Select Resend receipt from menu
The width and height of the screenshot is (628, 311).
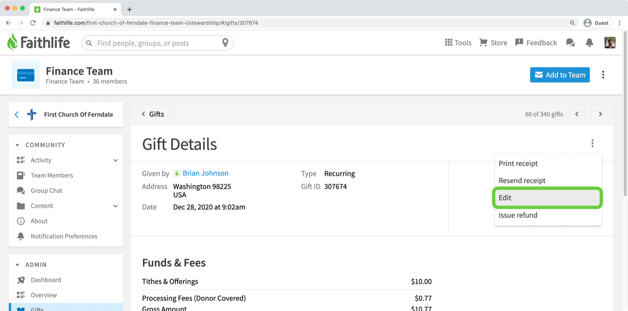pos(548,180)
